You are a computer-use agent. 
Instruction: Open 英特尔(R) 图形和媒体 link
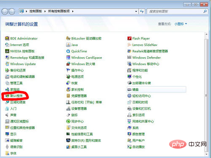86,141
